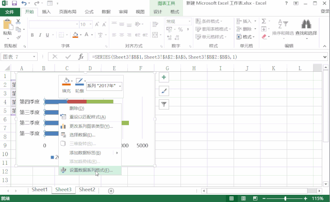Open the Conditional Formatting dropdown
The width and height of the screenshot is (330, 202).
point(209,21)
